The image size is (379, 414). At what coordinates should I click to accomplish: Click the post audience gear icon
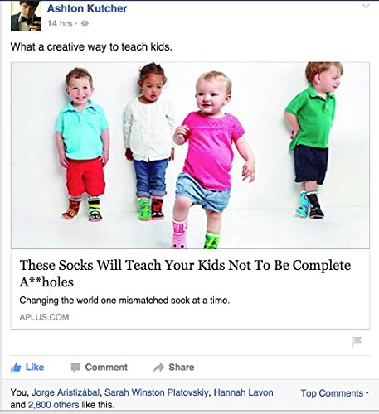(x=85, y=24)
